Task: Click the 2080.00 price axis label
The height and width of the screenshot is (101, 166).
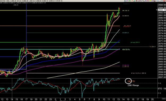Action: [x=162, y=18]
